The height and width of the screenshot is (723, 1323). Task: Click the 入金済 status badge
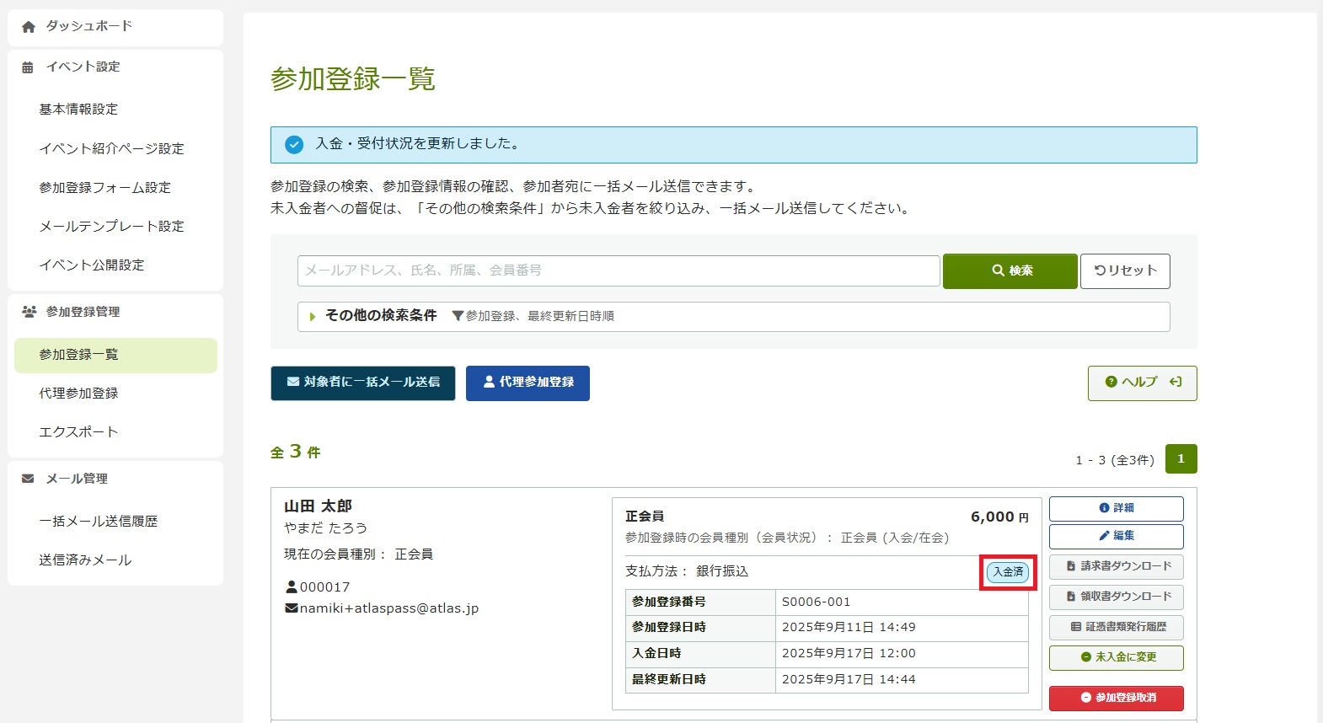[1008, 572]
